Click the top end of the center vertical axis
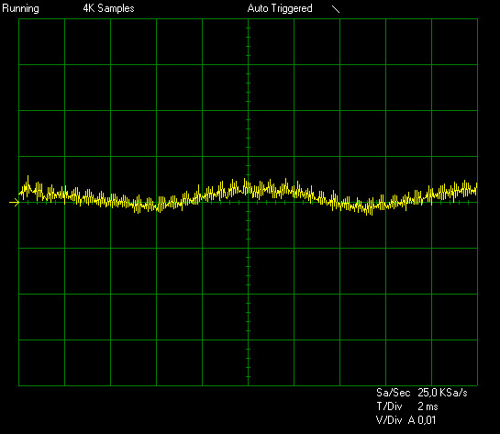The width and height of the screenshot is (500, 434). tap(248, 19)
